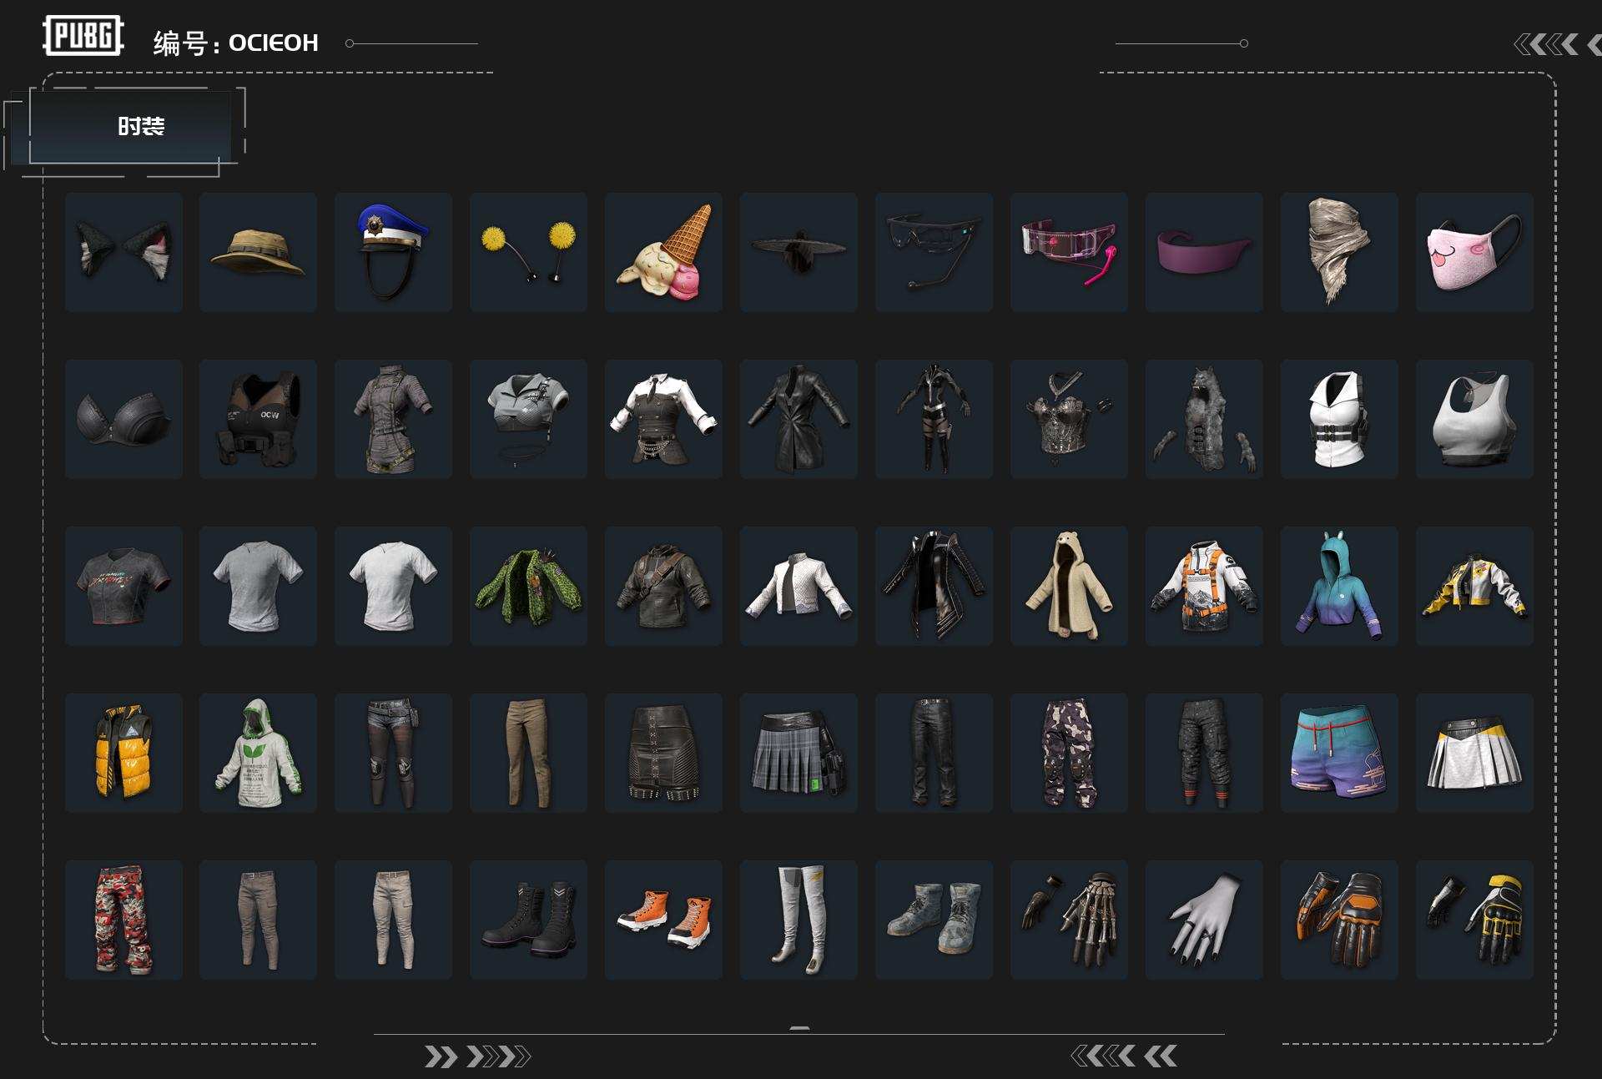Pick the pink cat face mask
The image size is (1602, 1079).
click(x=1474, y=252)
